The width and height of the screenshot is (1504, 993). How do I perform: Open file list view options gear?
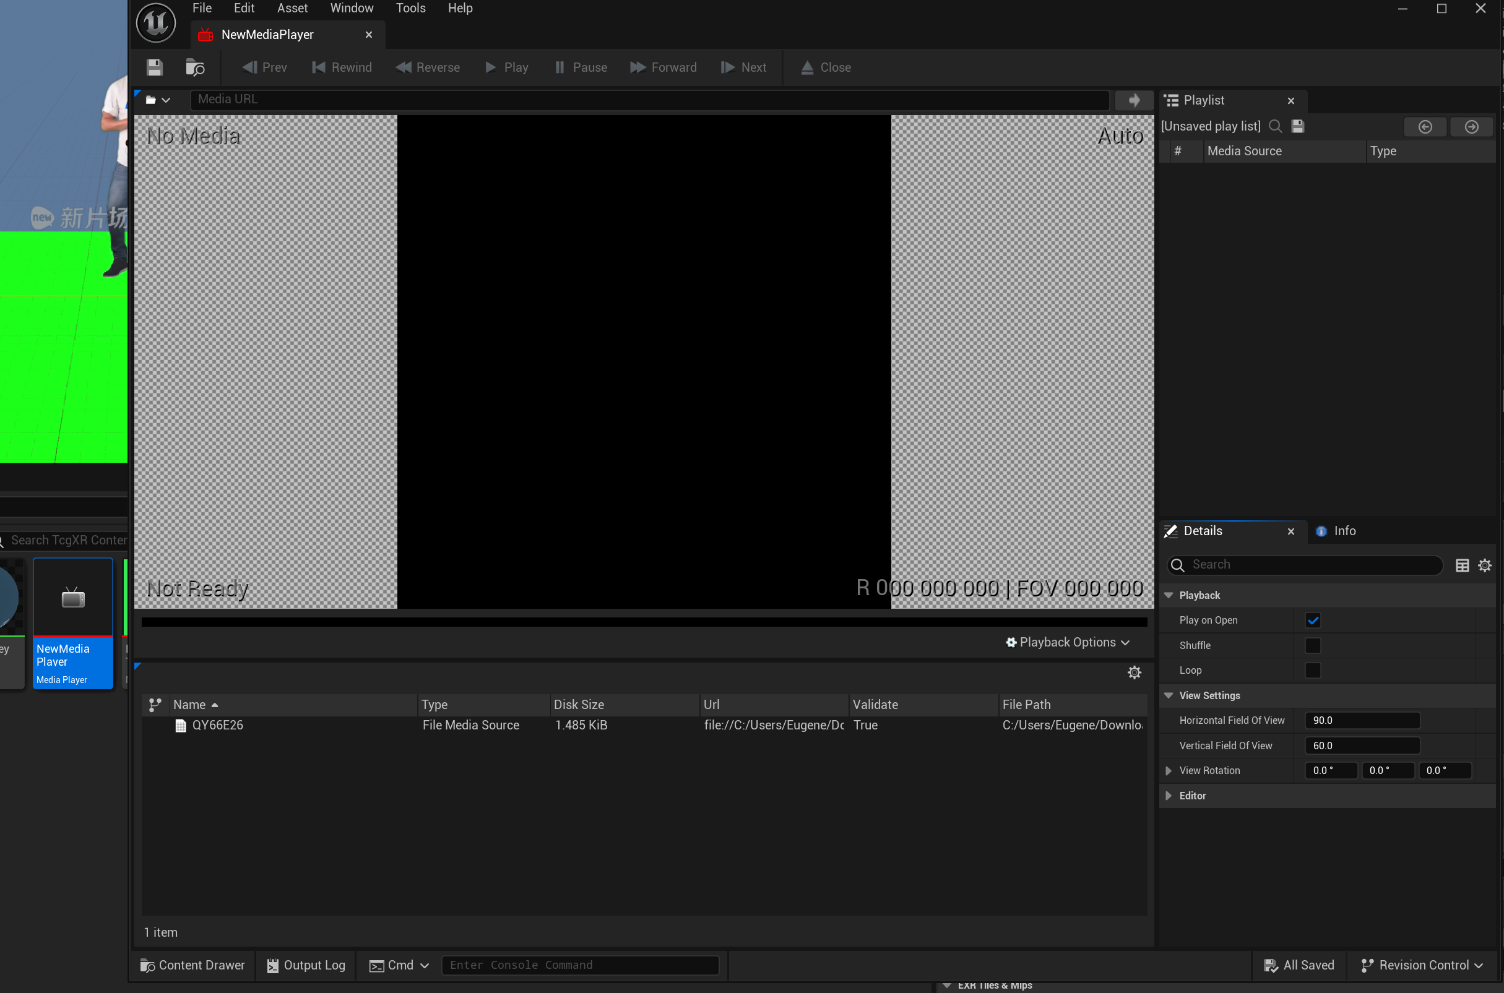(x=1134, y=672)
